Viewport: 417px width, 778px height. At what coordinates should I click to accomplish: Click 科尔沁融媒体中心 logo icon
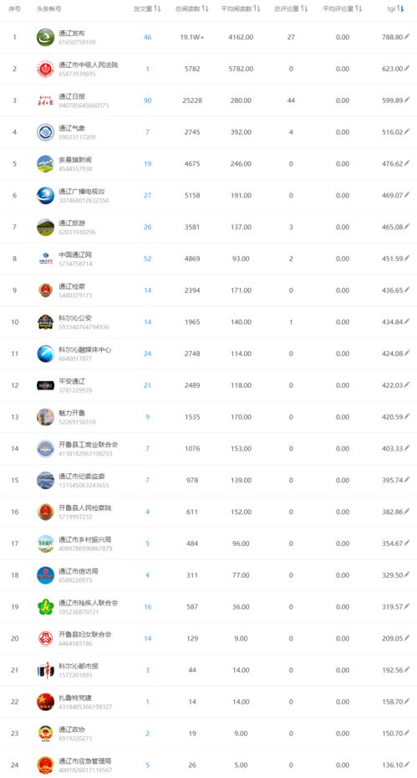tap(46, 353)
